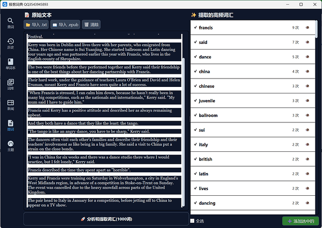Deselect the word 'juvenile'
Image resolution: width=322 pixels, height=228 pixels.
coord(195,101)
